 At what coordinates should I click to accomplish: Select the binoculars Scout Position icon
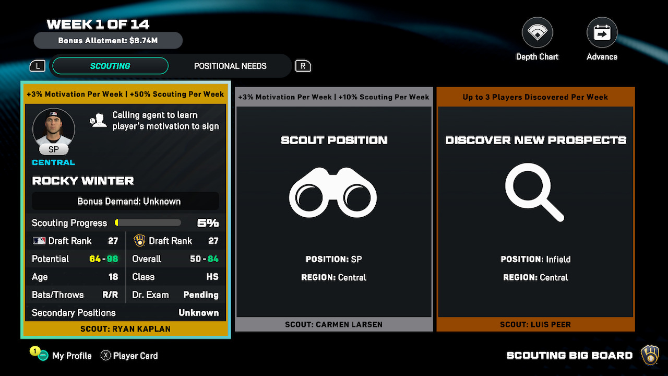[x=333, y=193]
